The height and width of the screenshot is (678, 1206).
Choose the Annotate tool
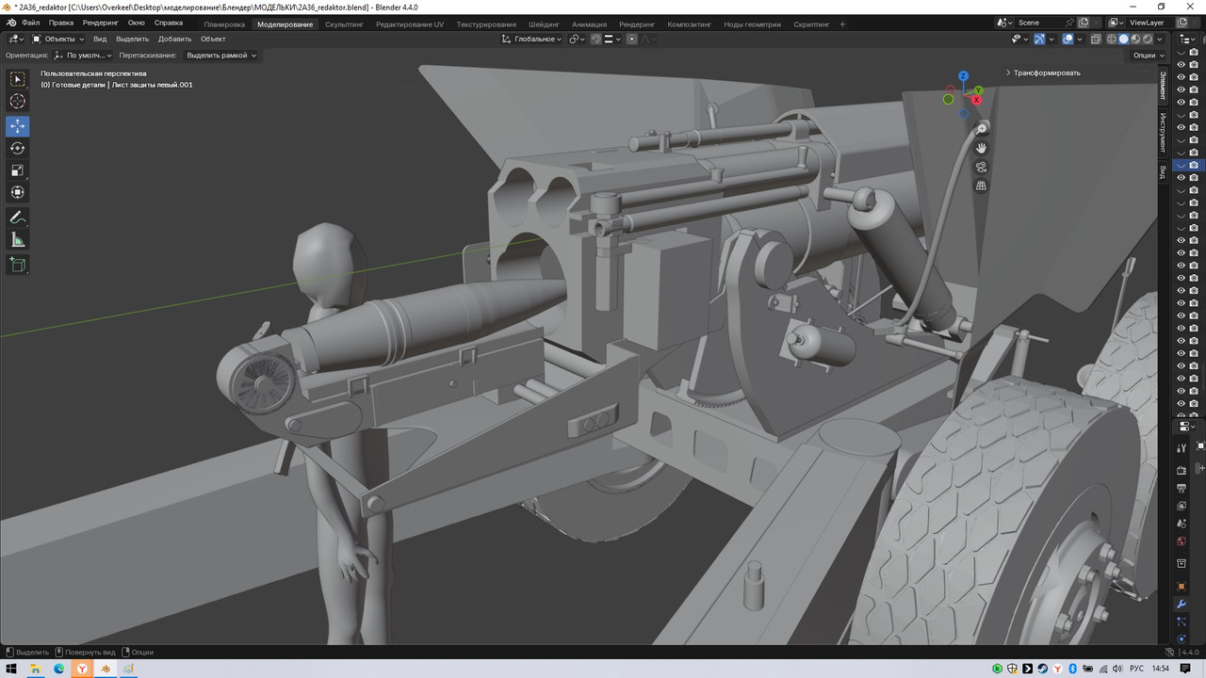tap(17, 218)
